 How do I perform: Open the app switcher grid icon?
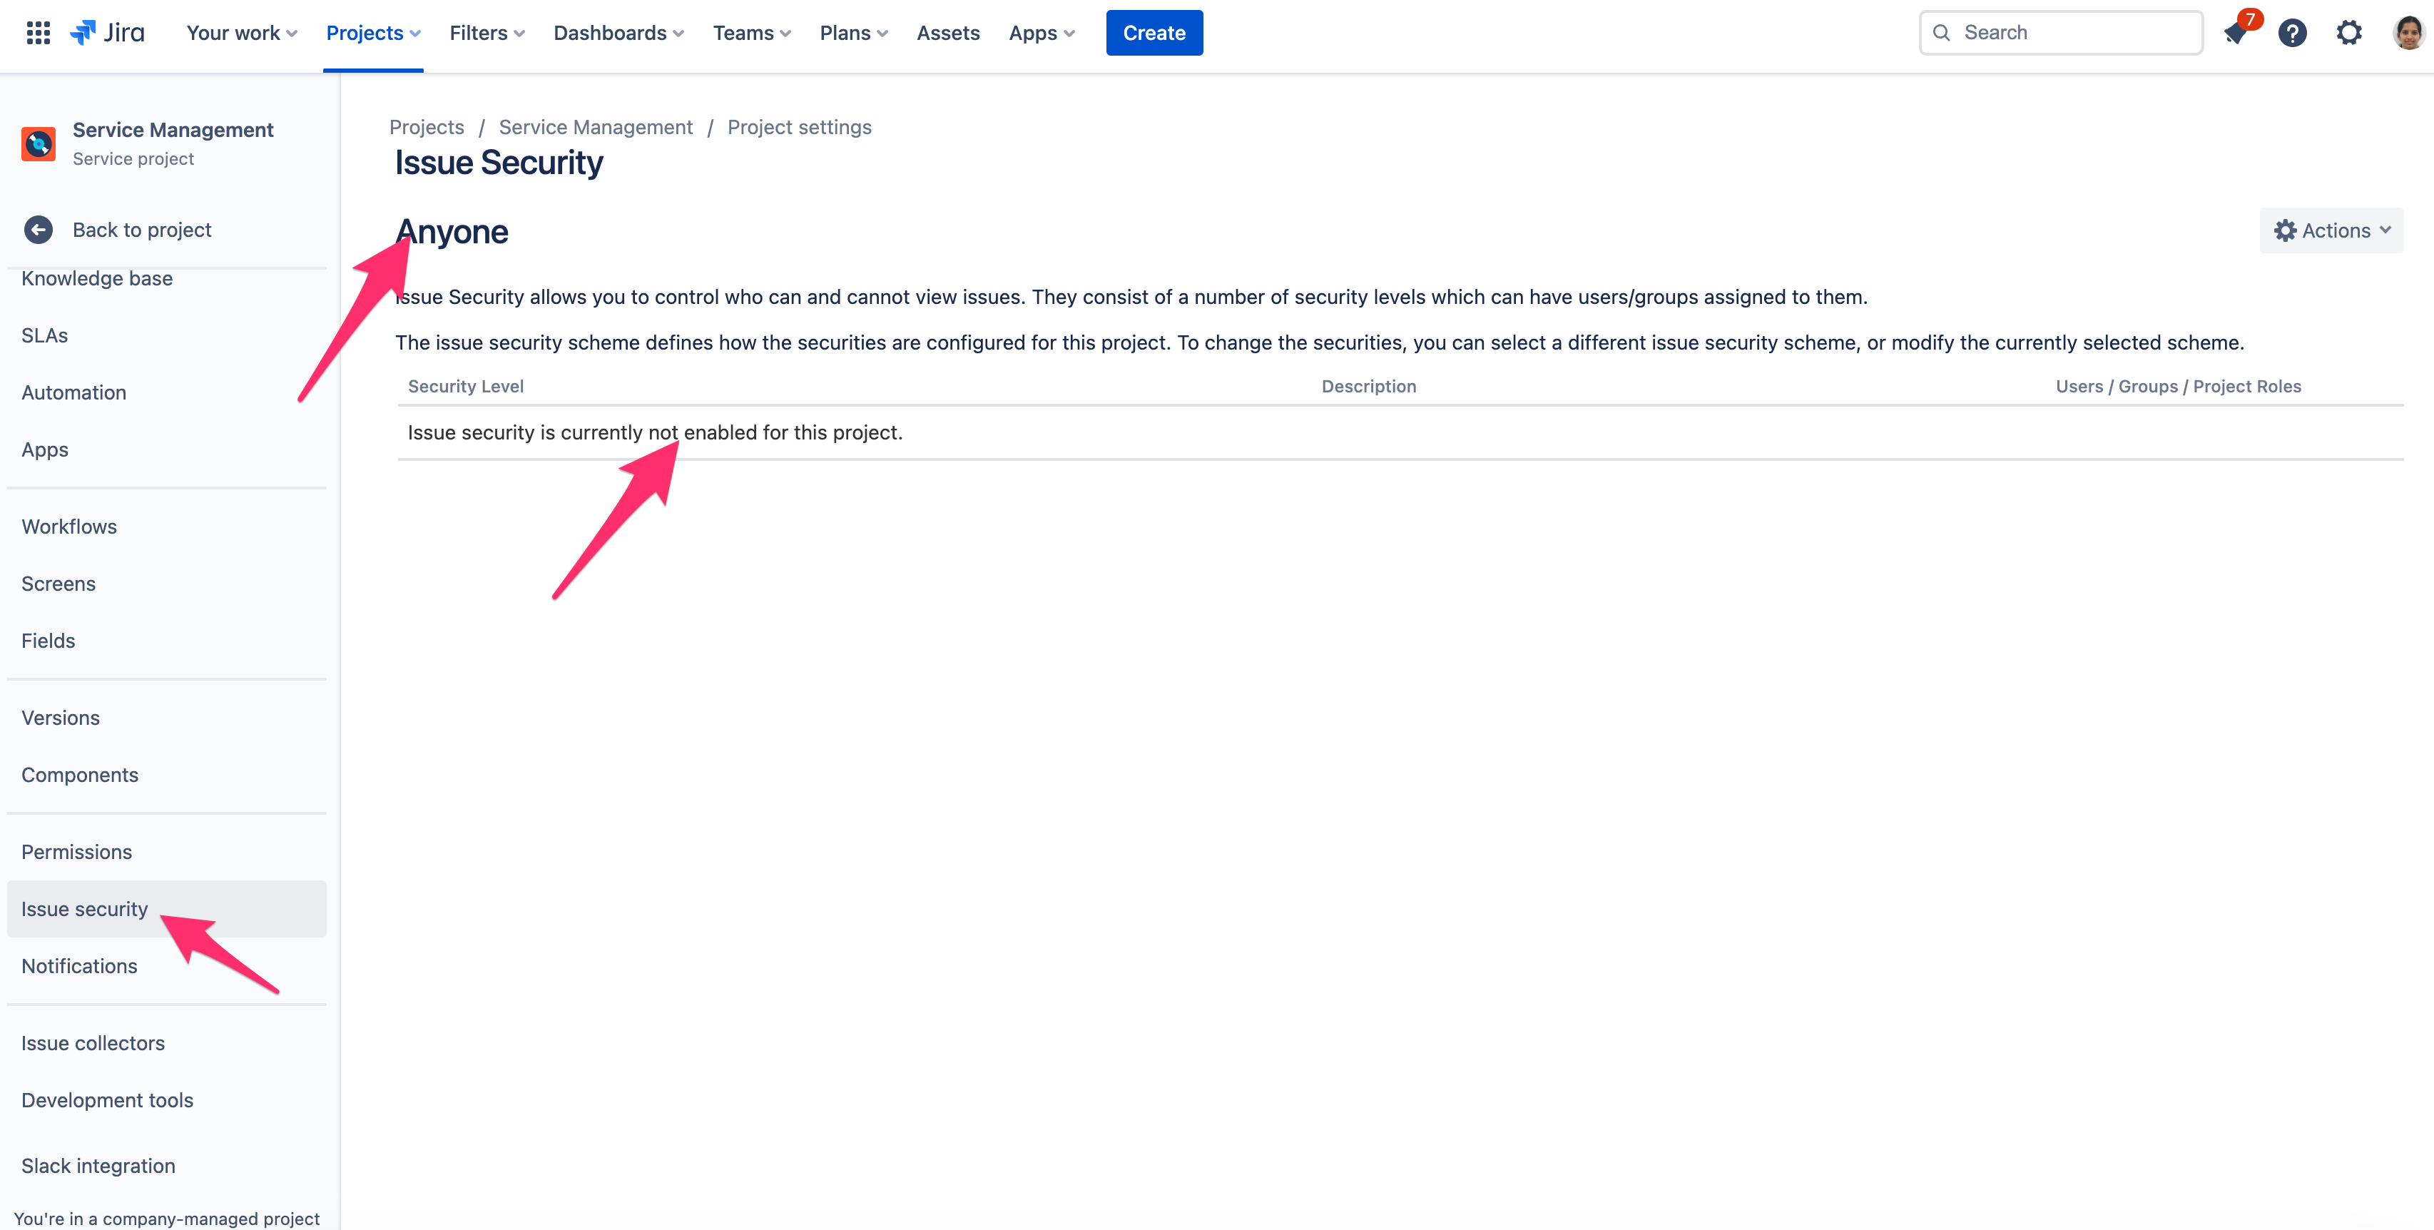coord(38,33)
